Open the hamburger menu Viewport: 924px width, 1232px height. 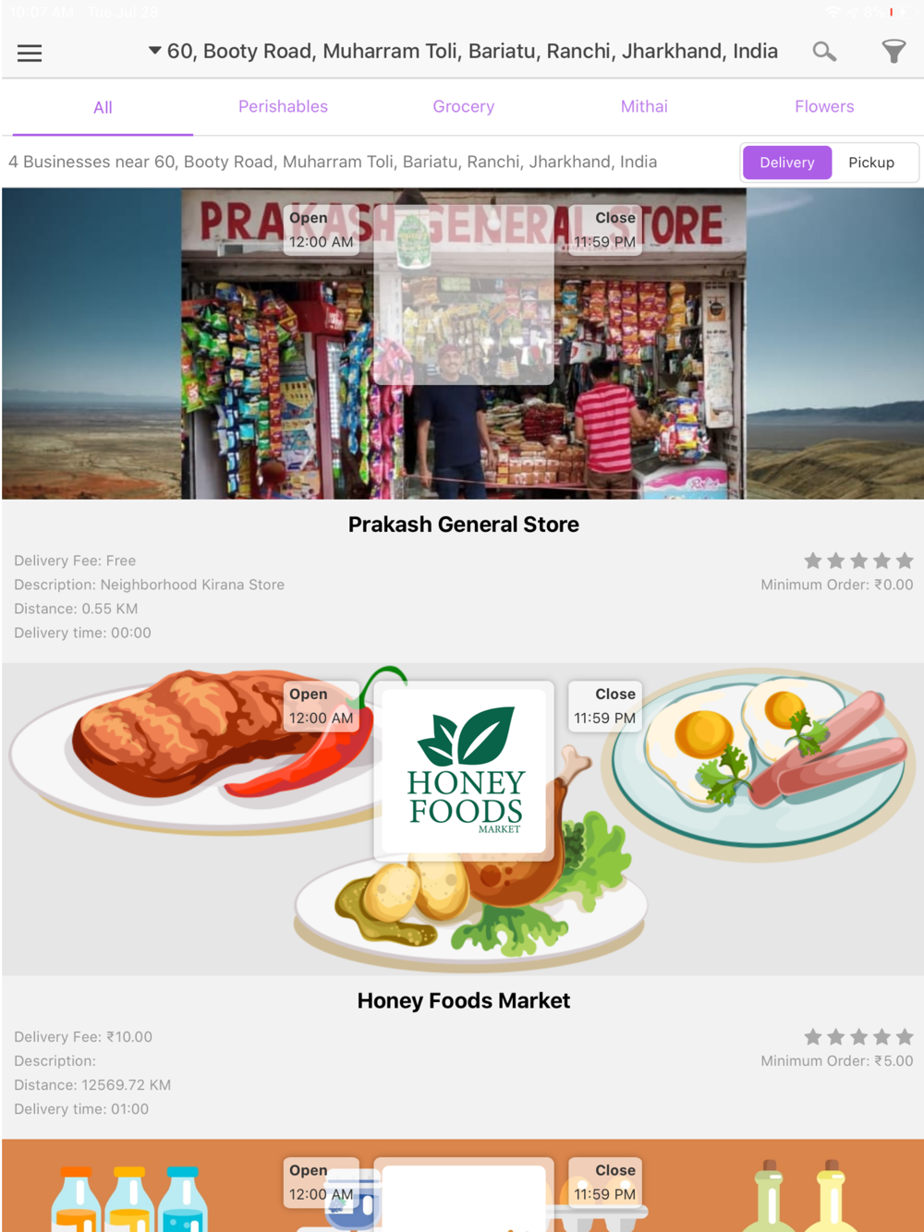pyautogui.click(x=30, y=53)
